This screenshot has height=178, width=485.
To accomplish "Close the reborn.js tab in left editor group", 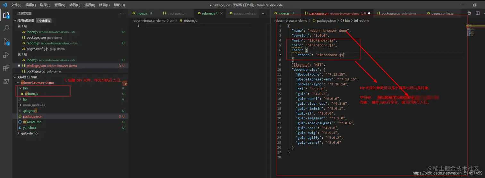I will tap(221, 13).
